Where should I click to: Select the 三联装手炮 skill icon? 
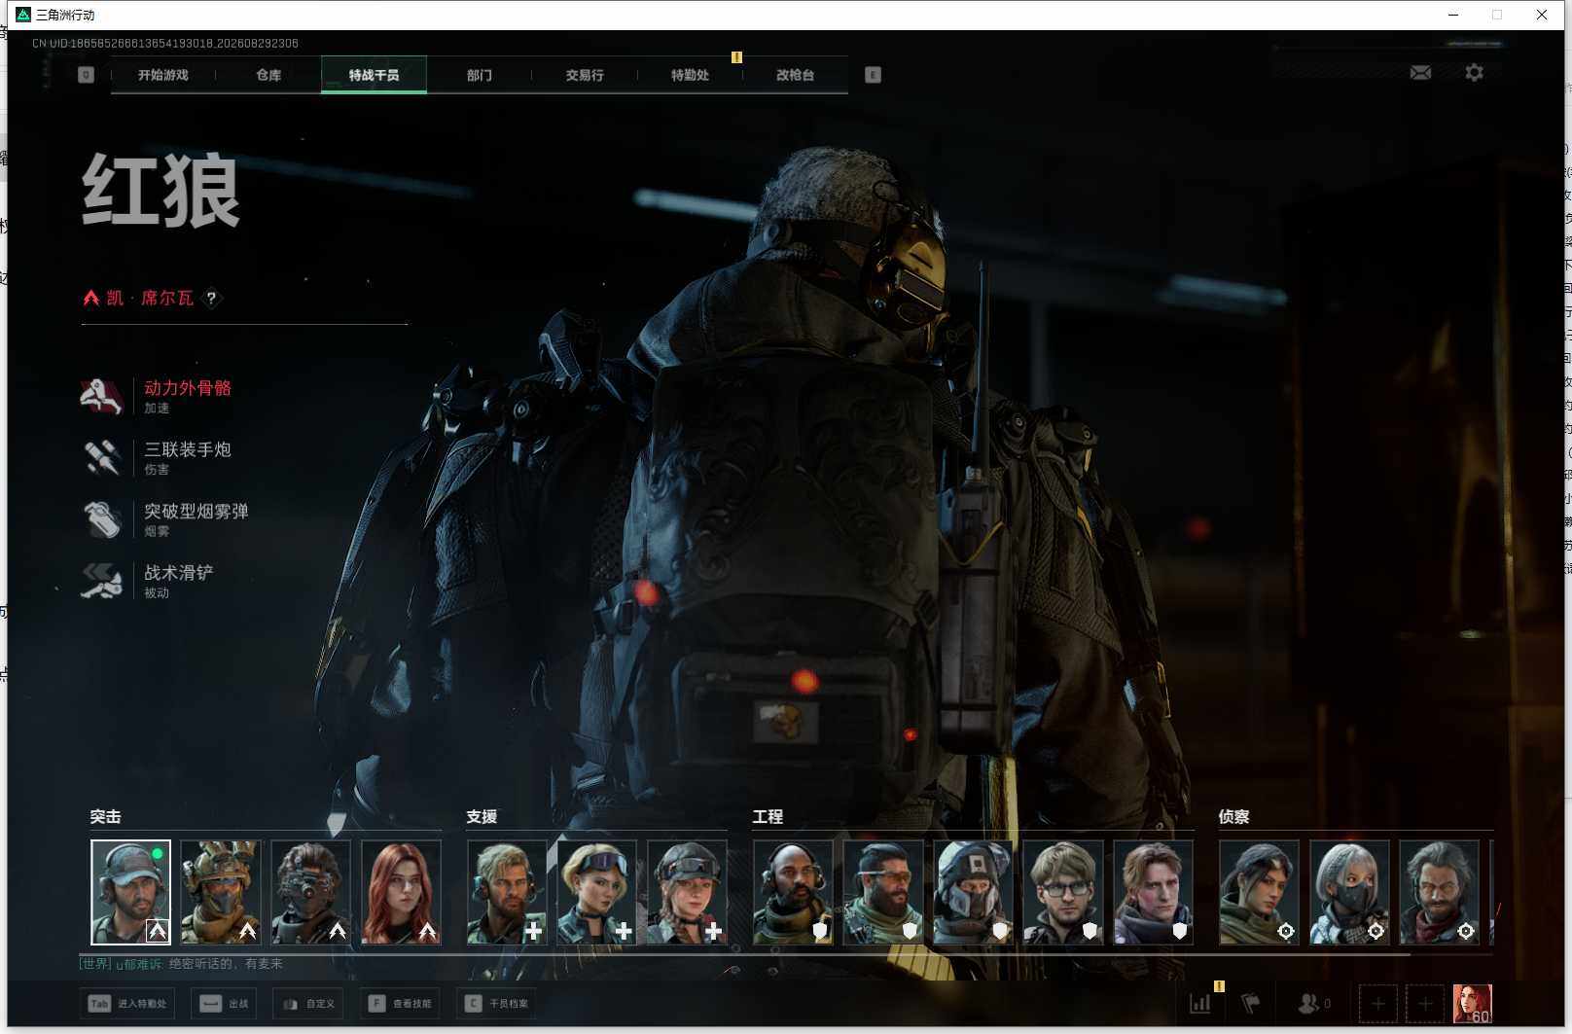(101, 457)
